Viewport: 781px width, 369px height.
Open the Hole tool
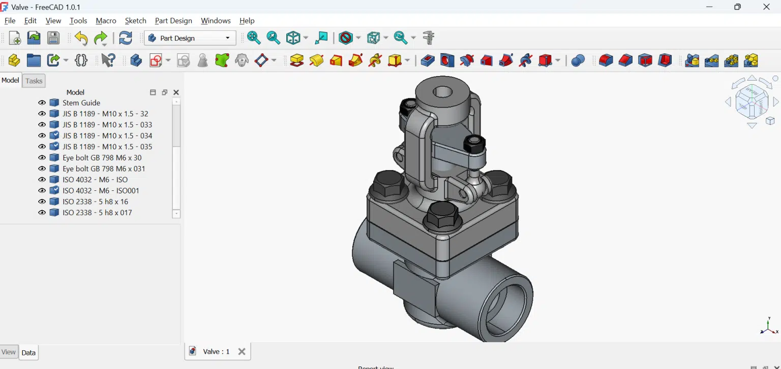[446, 59]
